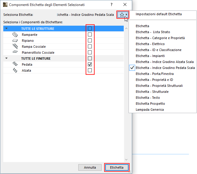Enable the Ripiano checkbox
Image resolution: width=197 pixels, height=174 pixels.
pos(90,41)
